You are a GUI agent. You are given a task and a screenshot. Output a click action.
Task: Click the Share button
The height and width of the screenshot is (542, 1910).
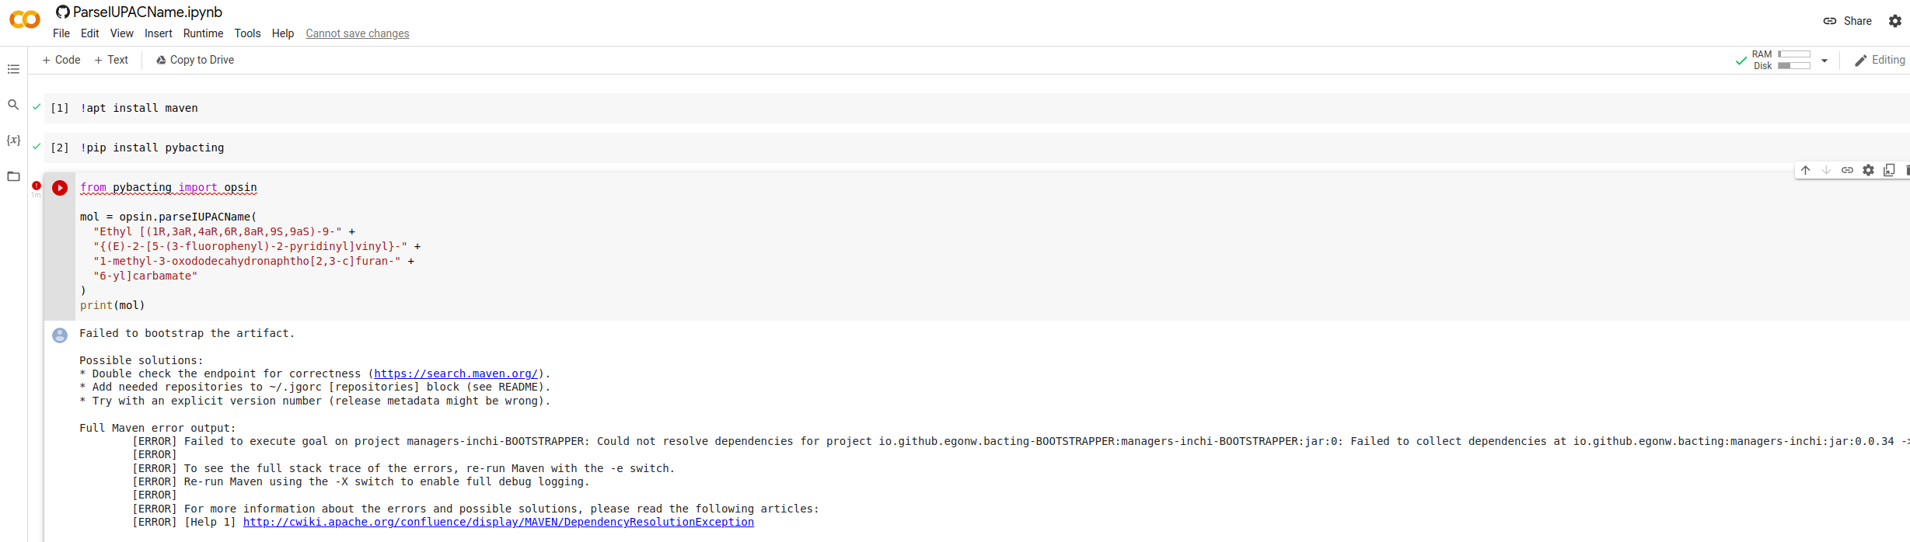pos(1848,21)
